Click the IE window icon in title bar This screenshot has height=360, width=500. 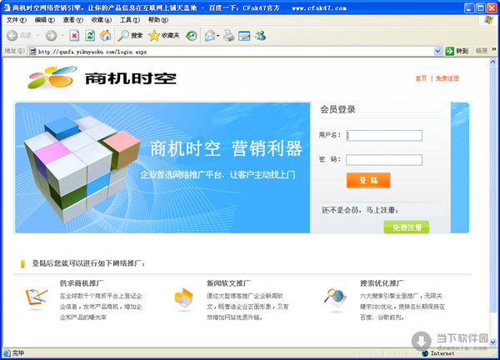tap(7, 7)
